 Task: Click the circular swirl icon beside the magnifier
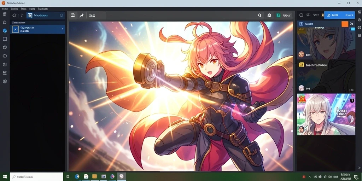point(269,16)
